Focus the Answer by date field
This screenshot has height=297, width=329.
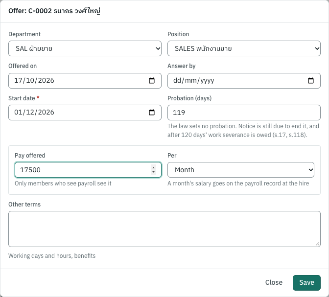pos(244,81)
